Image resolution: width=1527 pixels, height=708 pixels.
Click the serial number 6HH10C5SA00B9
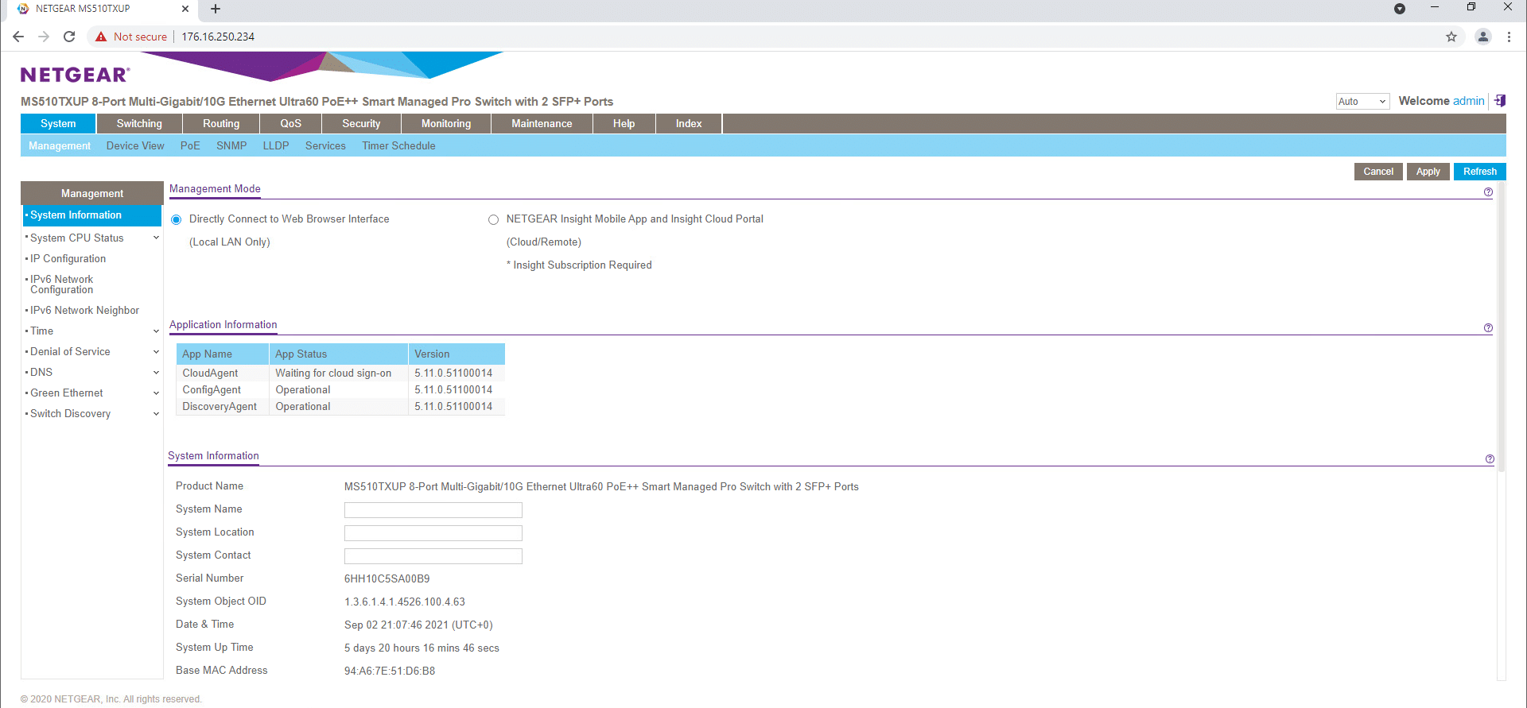387,579
